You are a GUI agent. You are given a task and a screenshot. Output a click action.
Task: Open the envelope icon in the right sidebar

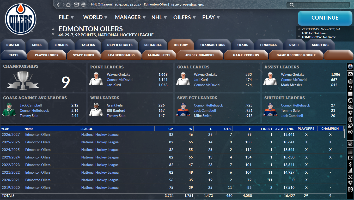coord(350,74)
